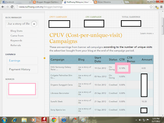The height and width of the screenshot is (123, 164).
Task: Open the Chrome menu icon
Action: point(161,7)
